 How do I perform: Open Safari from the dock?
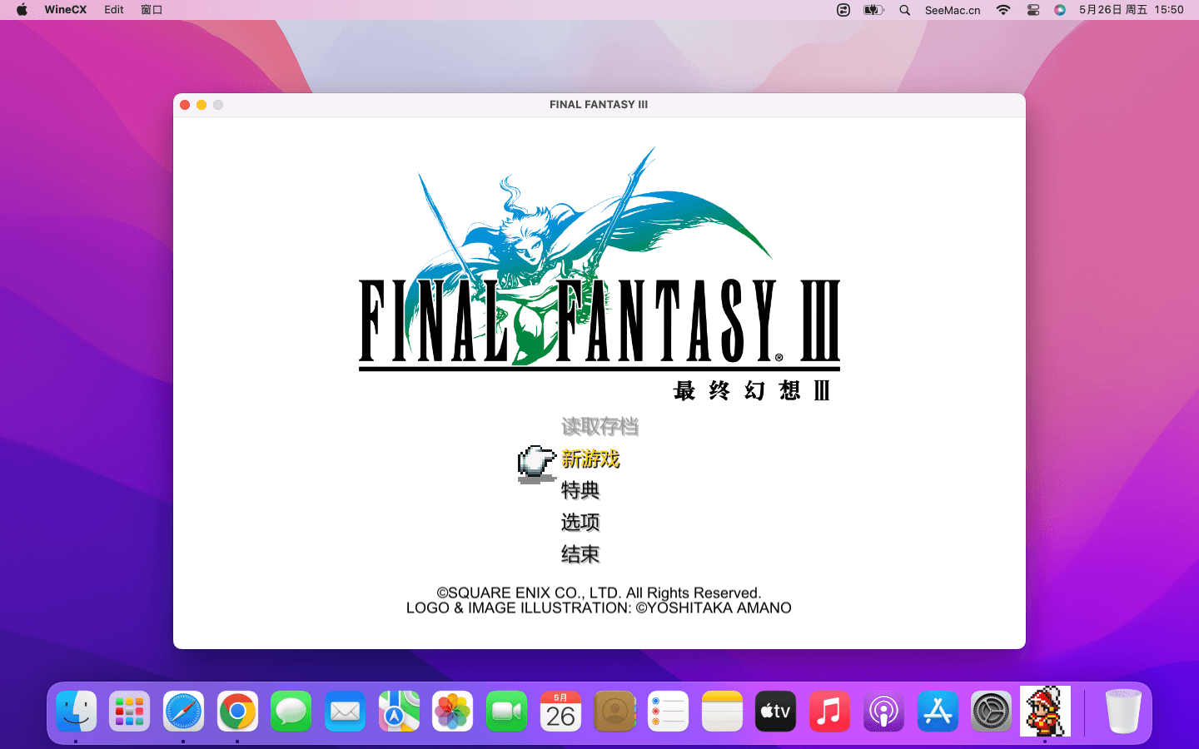click(183, 712)
